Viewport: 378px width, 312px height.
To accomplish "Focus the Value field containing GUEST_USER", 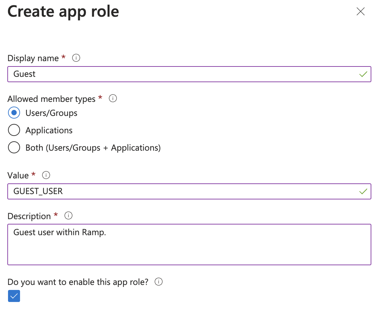I will tap(189, 191).
